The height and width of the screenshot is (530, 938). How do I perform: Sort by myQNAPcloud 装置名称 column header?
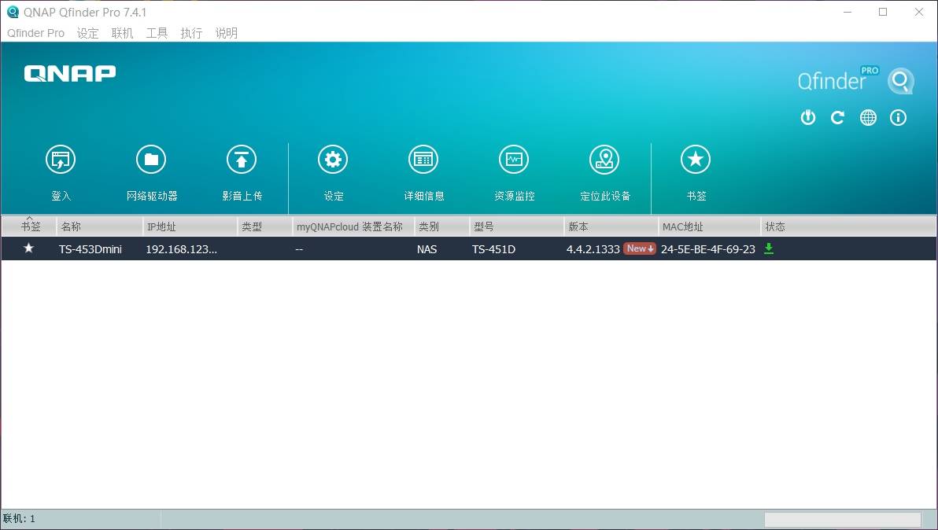pos(353,226)
